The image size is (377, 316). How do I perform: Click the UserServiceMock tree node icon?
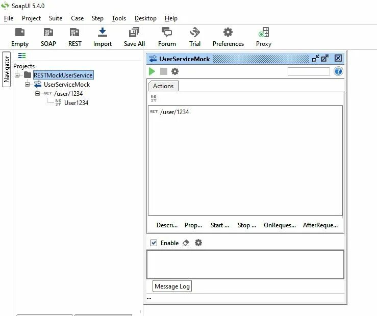[38, 84]
